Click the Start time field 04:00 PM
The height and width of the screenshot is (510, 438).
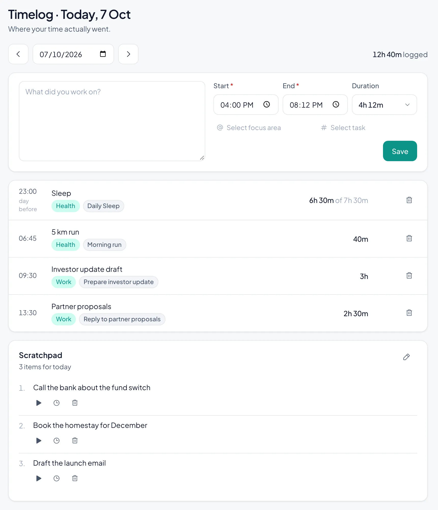tap(246, 105)
